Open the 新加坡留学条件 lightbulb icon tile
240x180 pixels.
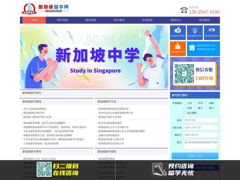pos(195,33)
